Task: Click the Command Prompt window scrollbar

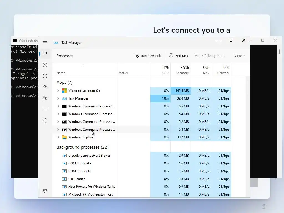Action: coord(280,51)
